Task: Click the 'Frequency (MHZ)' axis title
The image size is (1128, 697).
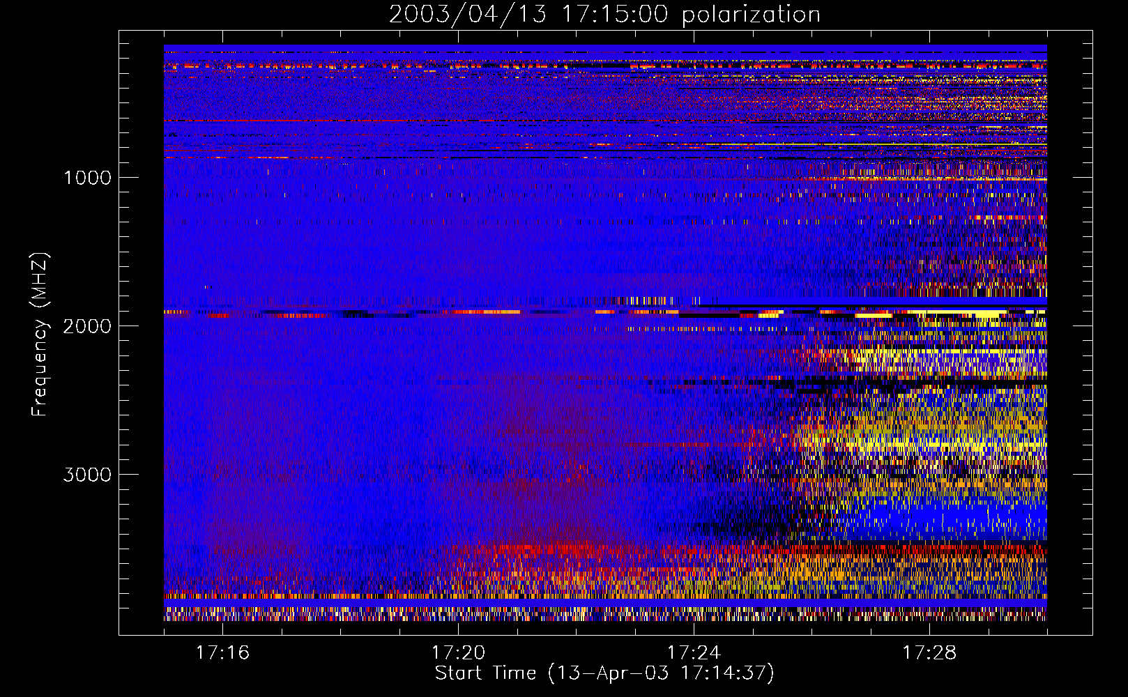Action: click(x=40, y=335)
